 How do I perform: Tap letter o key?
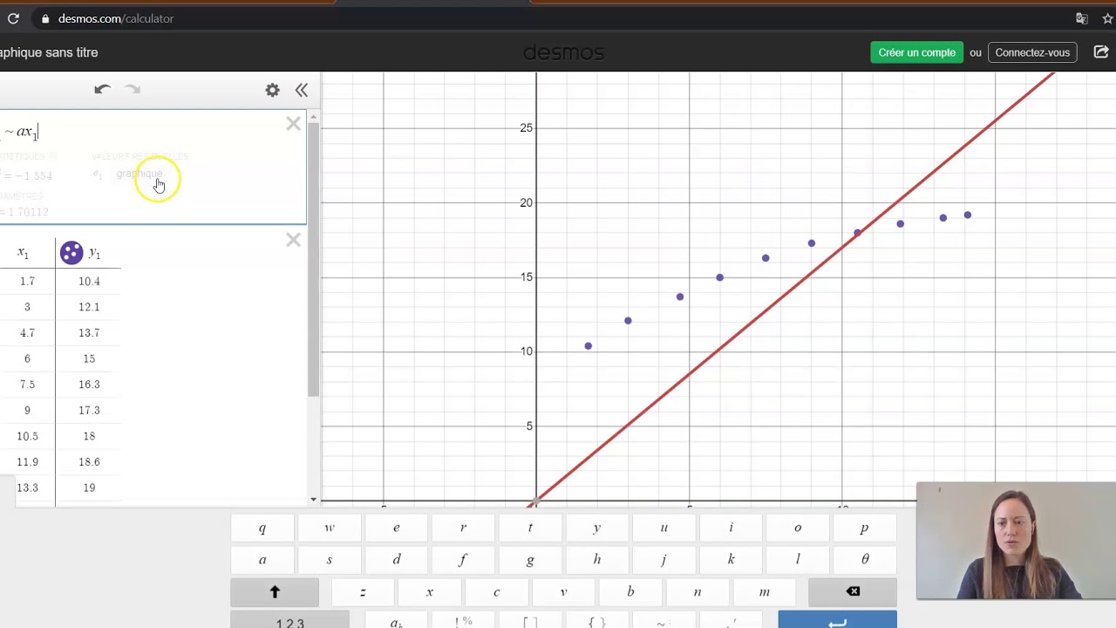798,528
